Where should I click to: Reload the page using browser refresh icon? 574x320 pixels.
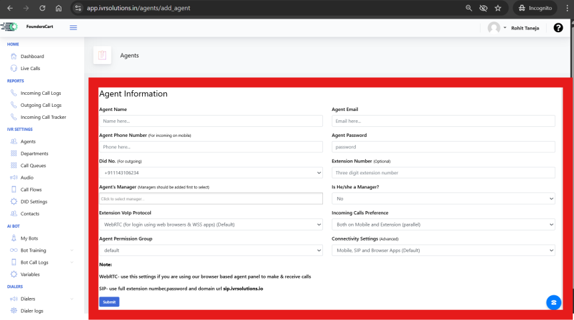[42, 8]
